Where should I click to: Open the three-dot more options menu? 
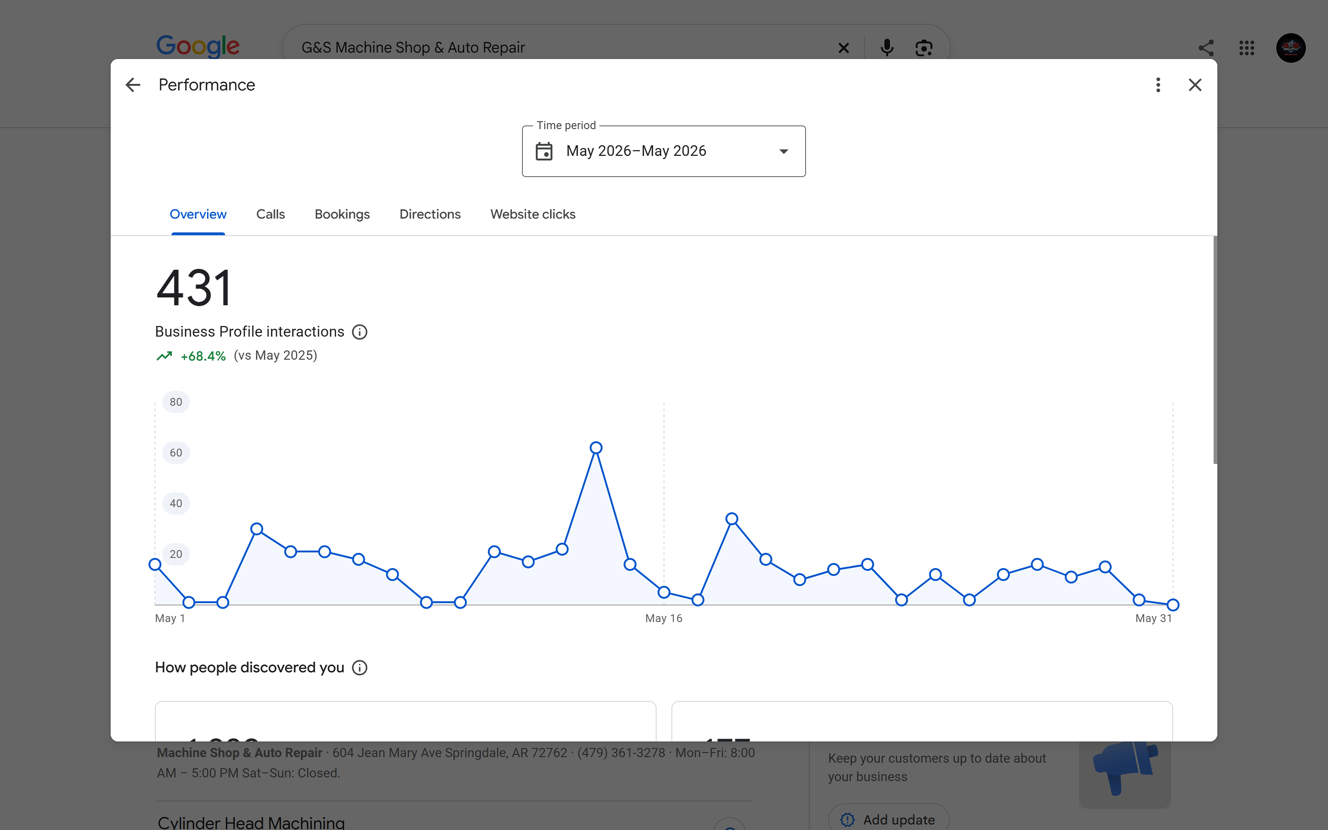(x=1158, y=85)
